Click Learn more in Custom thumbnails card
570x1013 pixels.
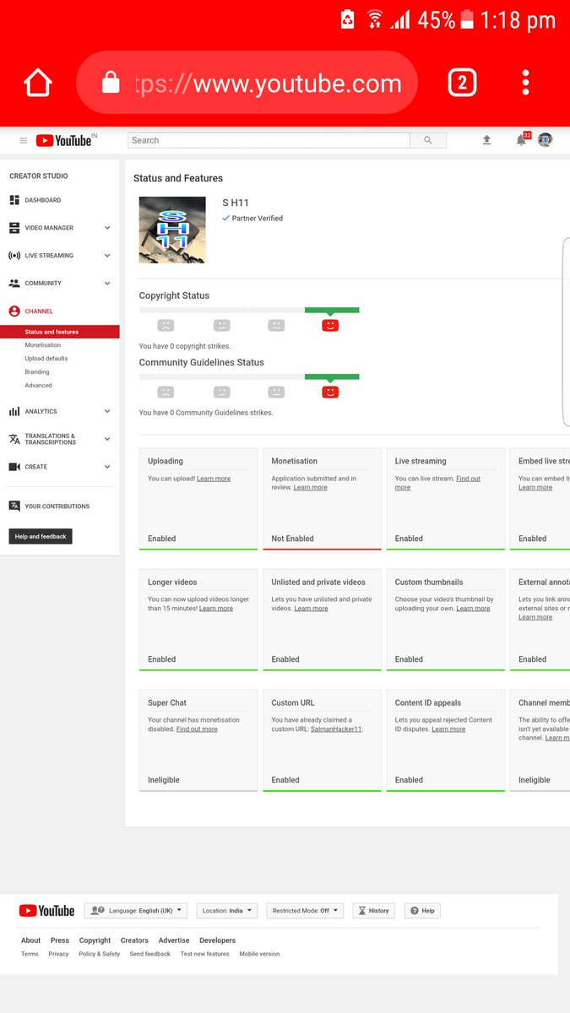point(473,608)
